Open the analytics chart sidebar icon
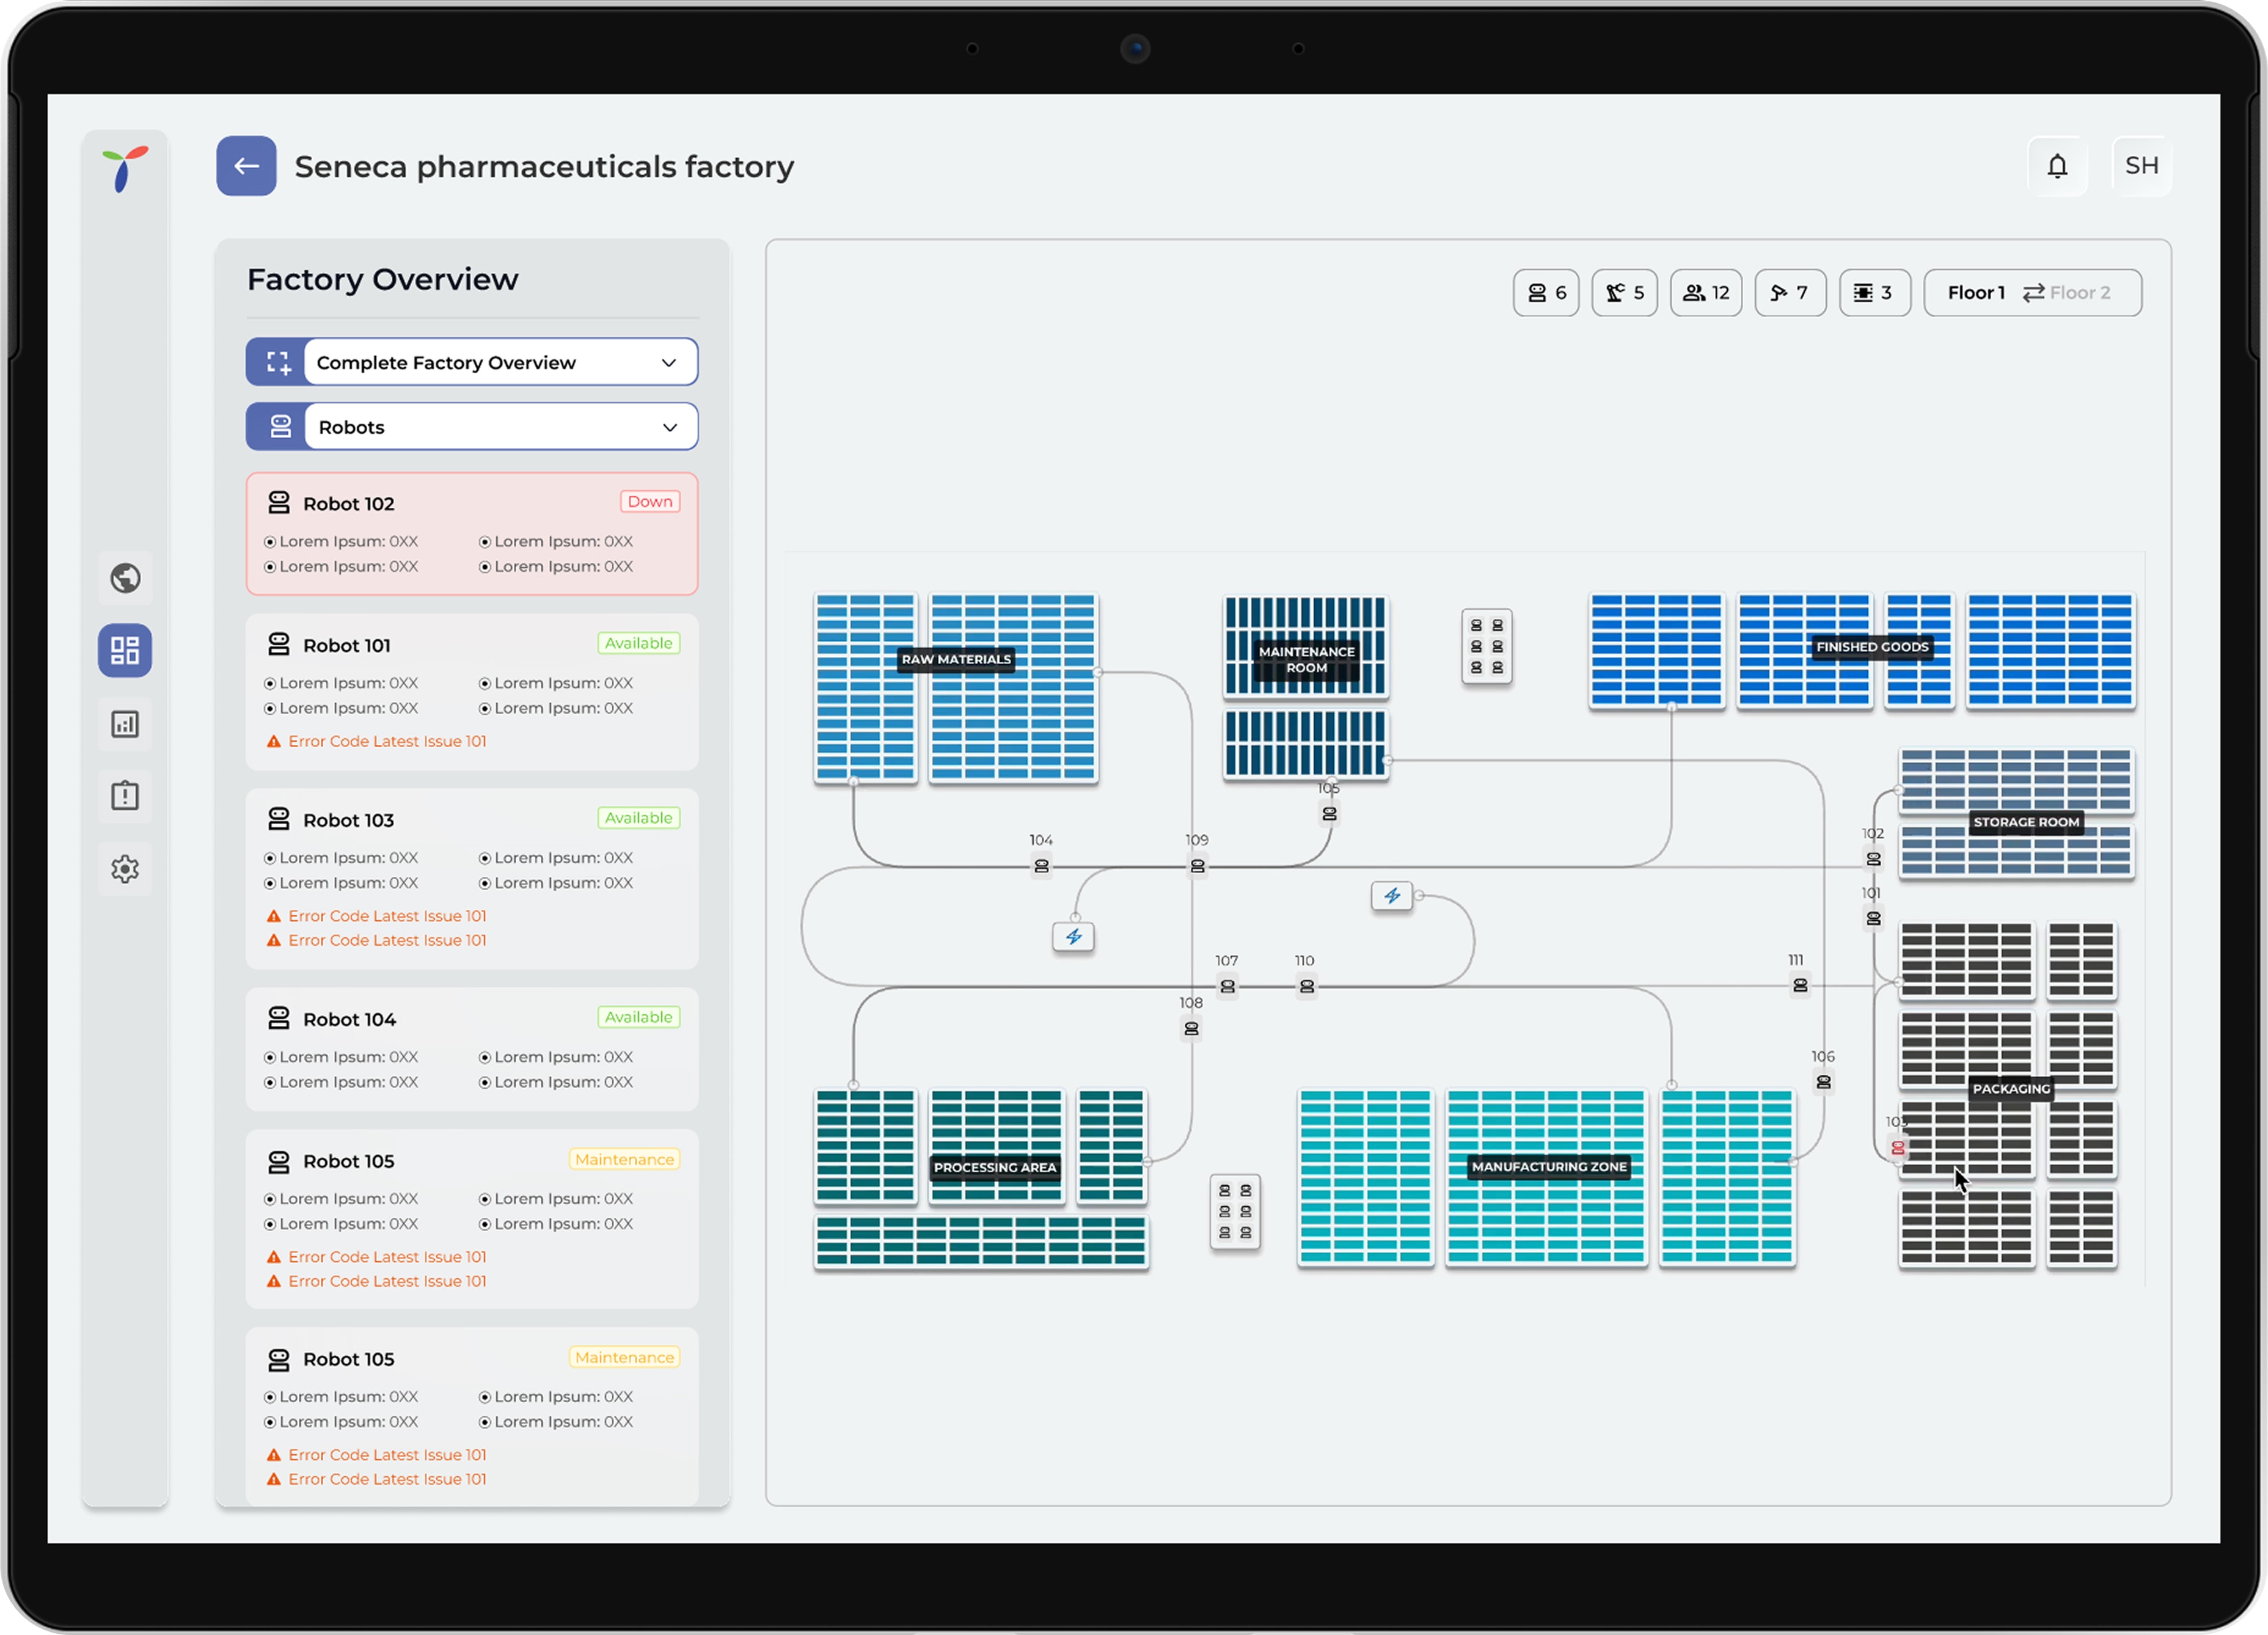This screenshot has width=2268, height=1635. tap(125, 724)
